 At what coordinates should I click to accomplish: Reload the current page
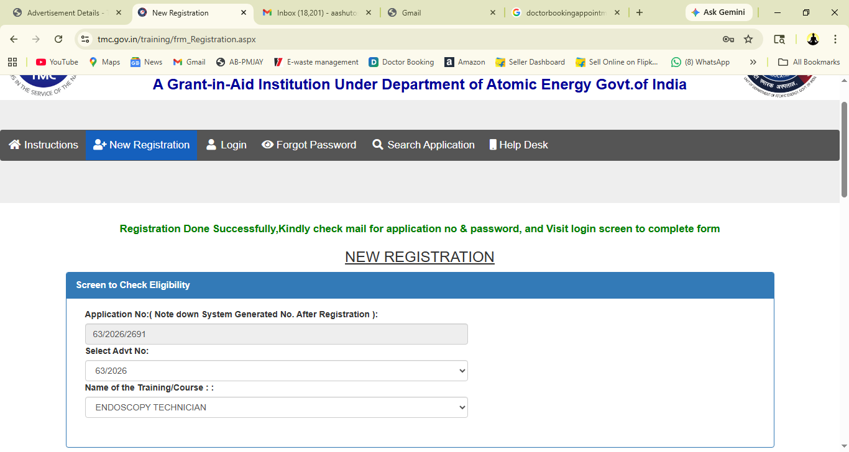pyautogui.click(x=58, y=39)
